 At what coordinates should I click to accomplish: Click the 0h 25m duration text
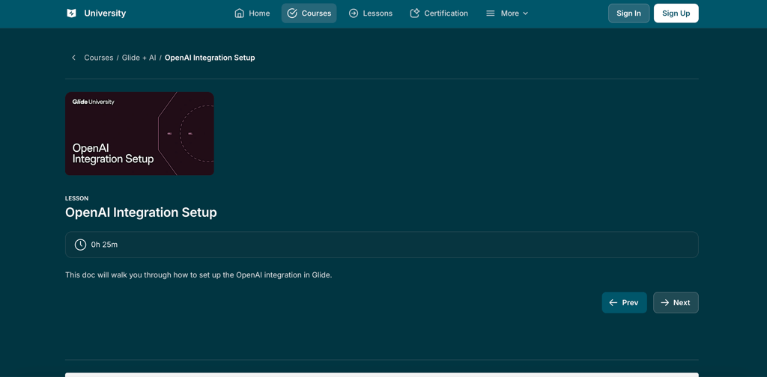coord(104,245)
